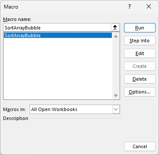Open macro Options
This screenshot has width=159, height=155.
(x=140, y=92)
